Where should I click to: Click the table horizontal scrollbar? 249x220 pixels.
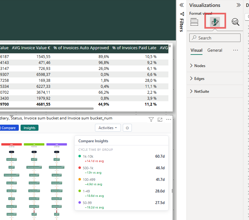pyautogui.click(x=47, y=109)
